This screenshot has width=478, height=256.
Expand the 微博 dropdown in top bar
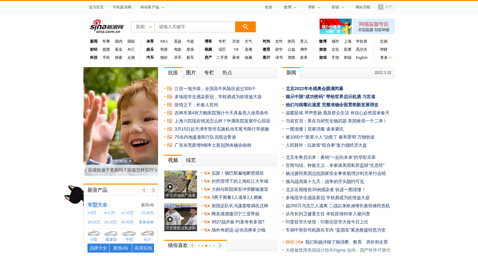tap(290, 7)
